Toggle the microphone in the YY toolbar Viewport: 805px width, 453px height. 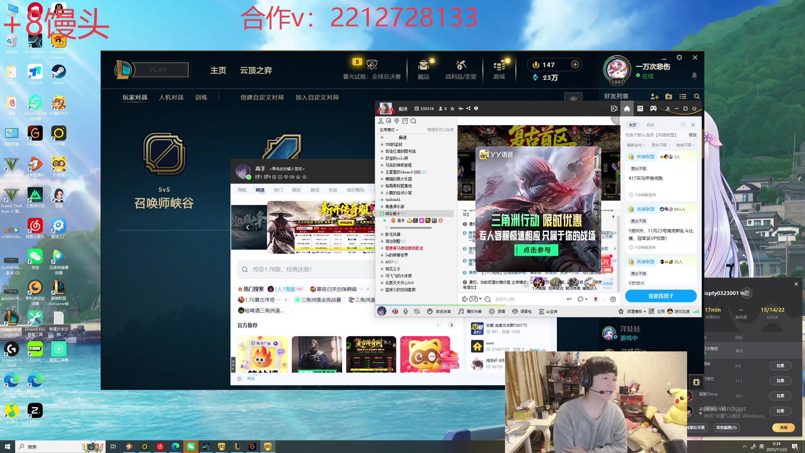click(x=406, y=311)
